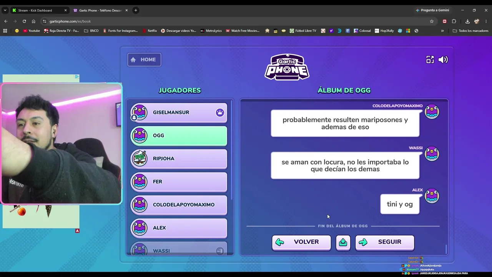The width and height of the screenshot is (492, 277).
Task: Click GISELMANSUR's avatar in the players list
Action: coord(139,112)
